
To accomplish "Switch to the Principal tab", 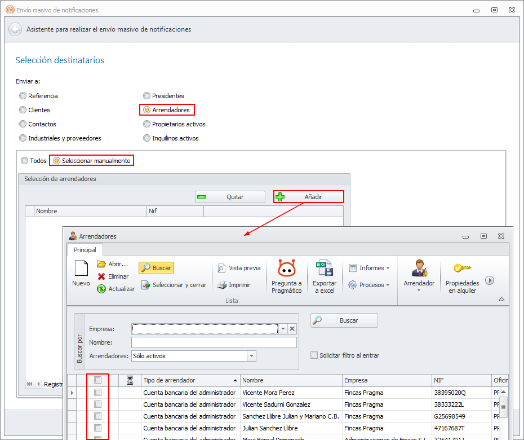I will tap(85, 250).
